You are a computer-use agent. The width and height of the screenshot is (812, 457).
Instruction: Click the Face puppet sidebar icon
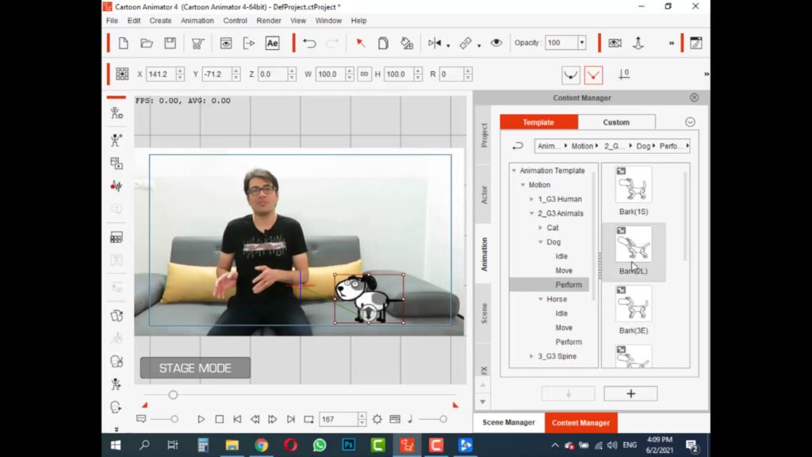pos(117,361)
